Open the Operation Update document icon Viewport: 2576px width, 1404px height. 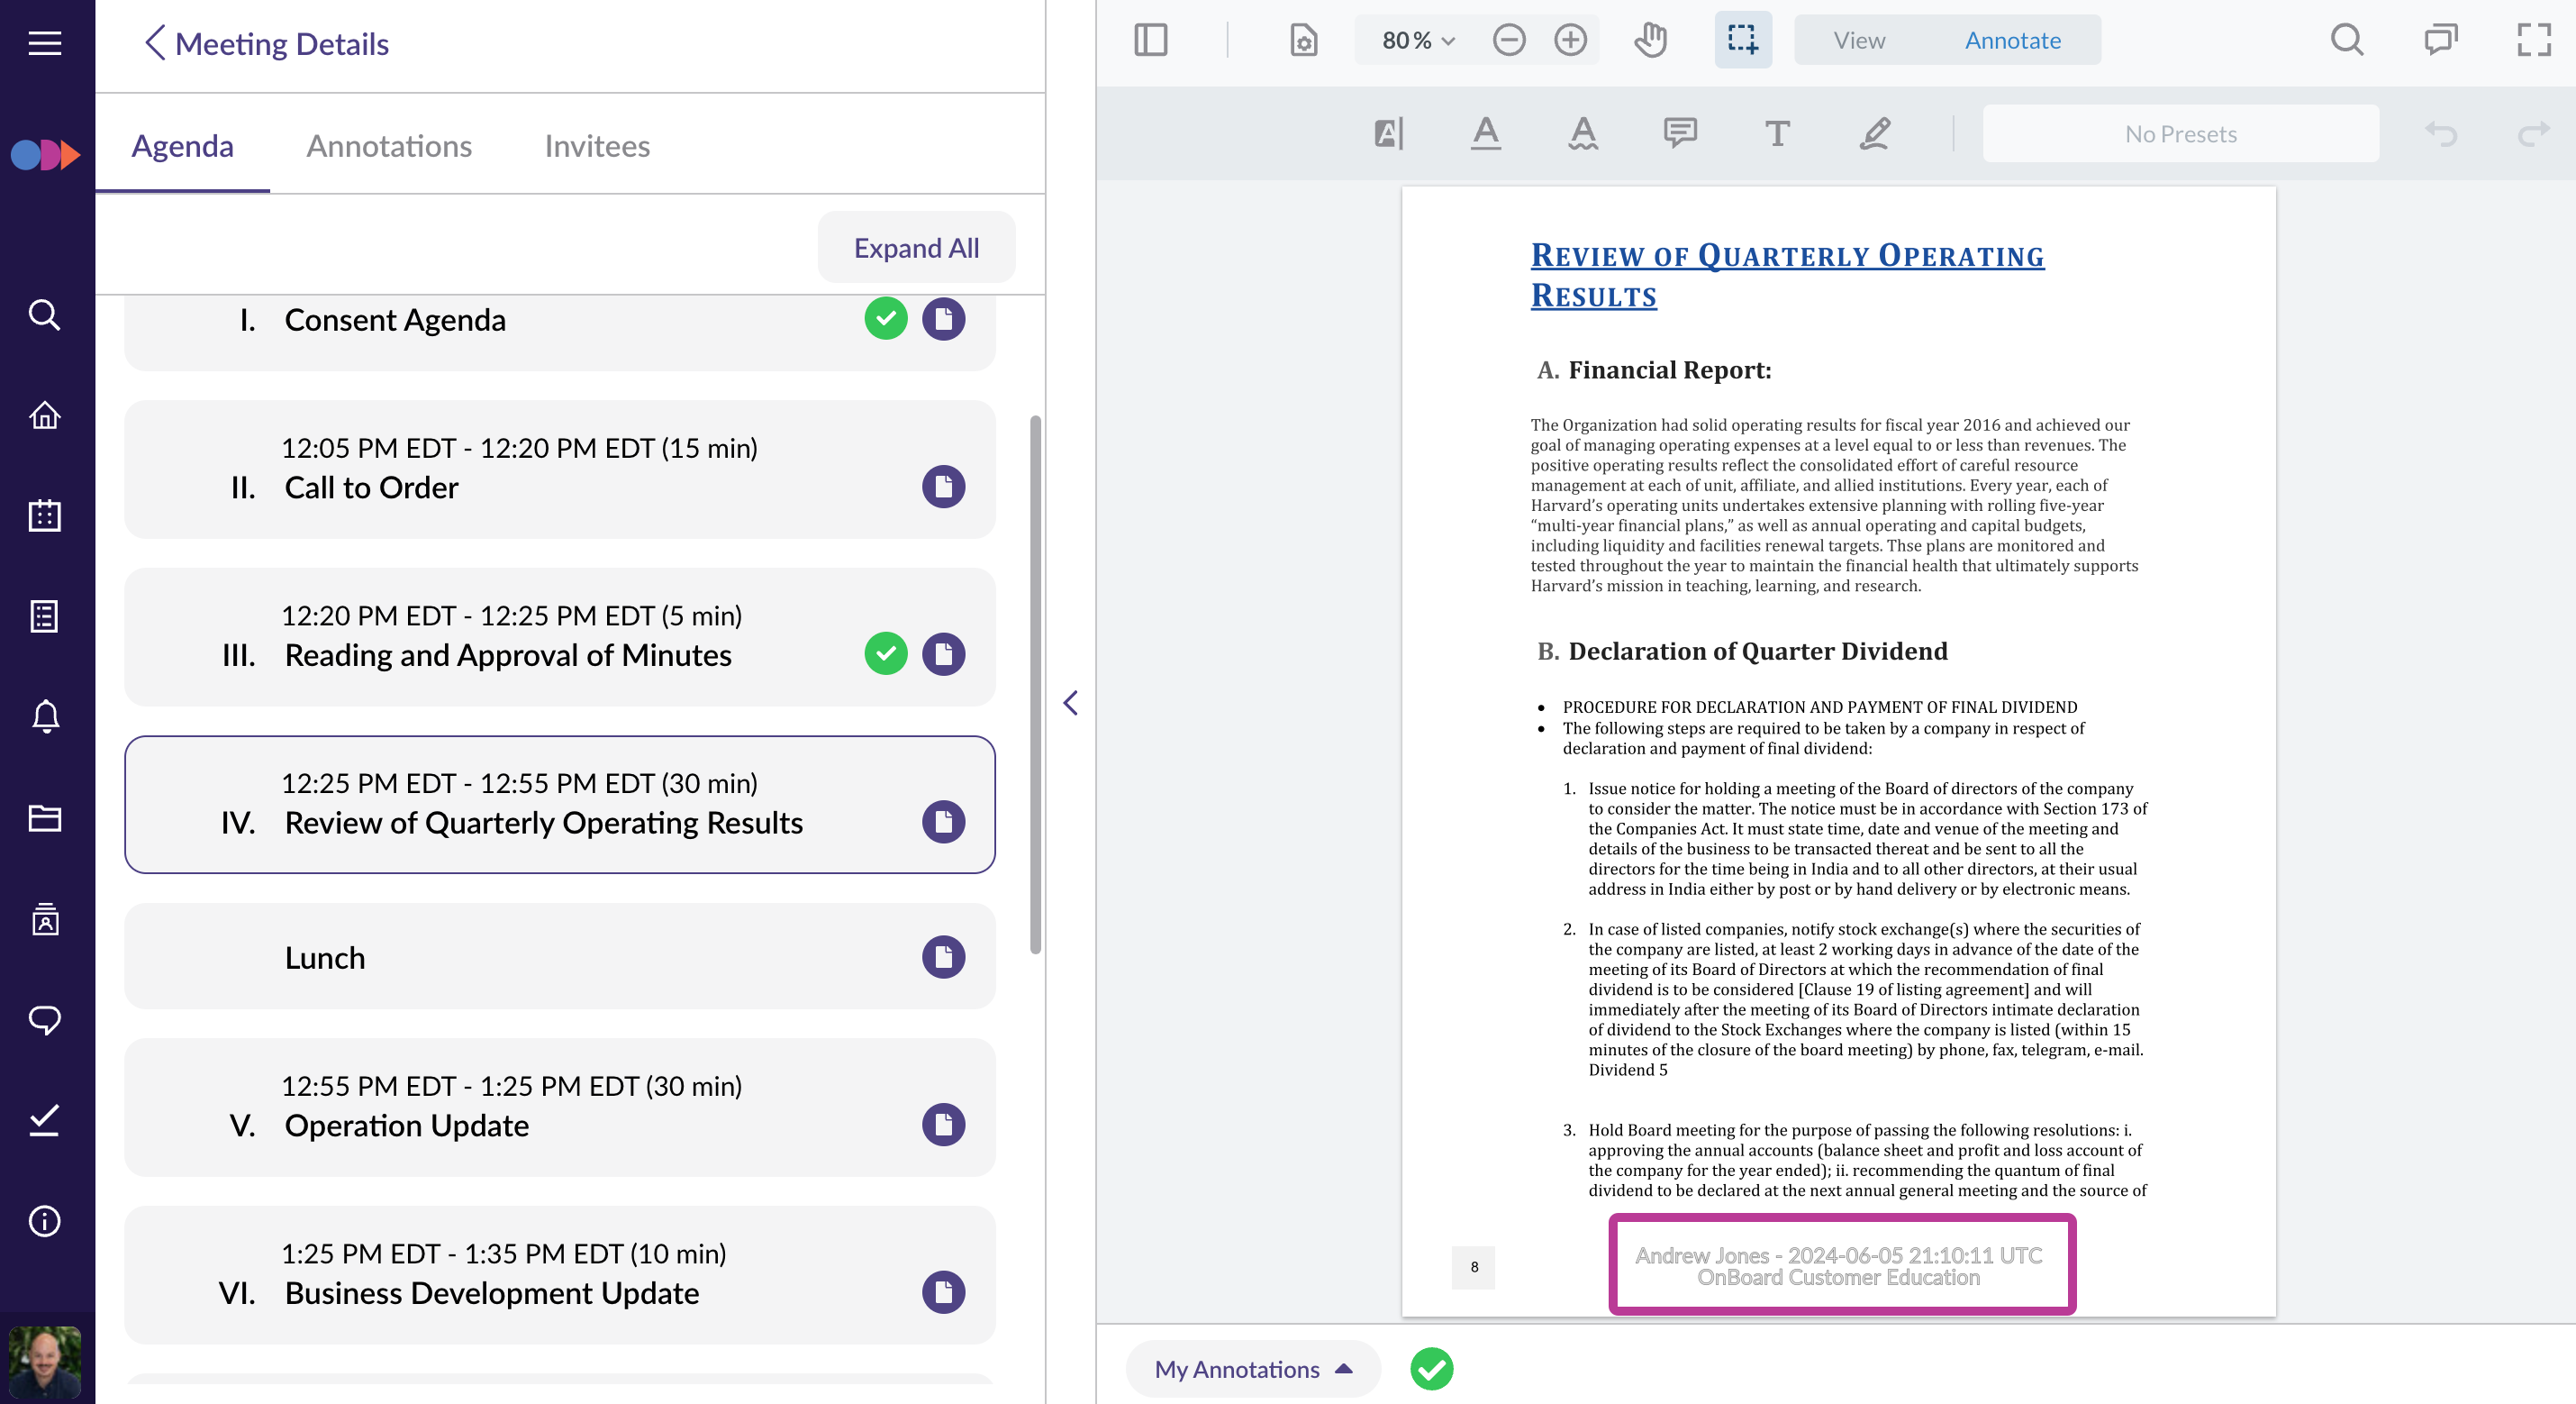pos(943,1124)
